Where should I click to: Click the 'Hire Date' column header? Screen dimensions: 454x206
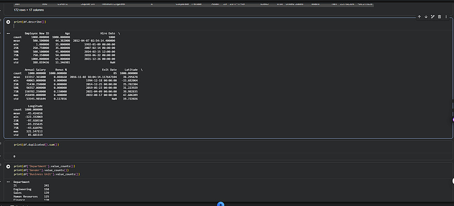(x=108, y=34)
